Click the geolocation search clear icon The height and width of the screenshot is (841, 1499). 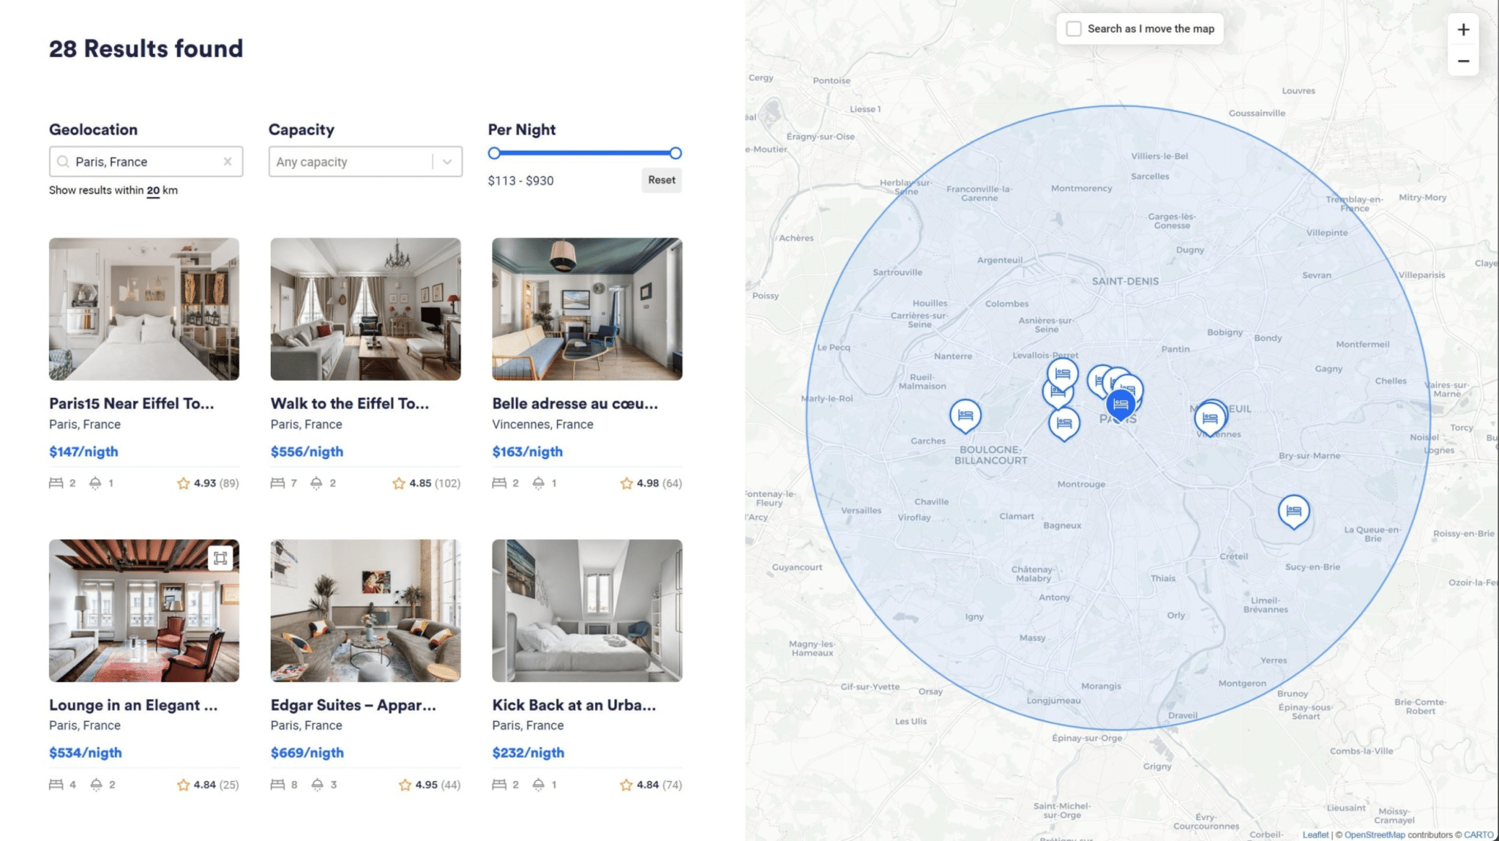click(x=226, y=160)
